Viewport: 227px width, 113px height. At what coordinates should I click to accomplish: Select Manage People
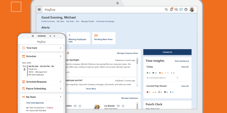87,21
